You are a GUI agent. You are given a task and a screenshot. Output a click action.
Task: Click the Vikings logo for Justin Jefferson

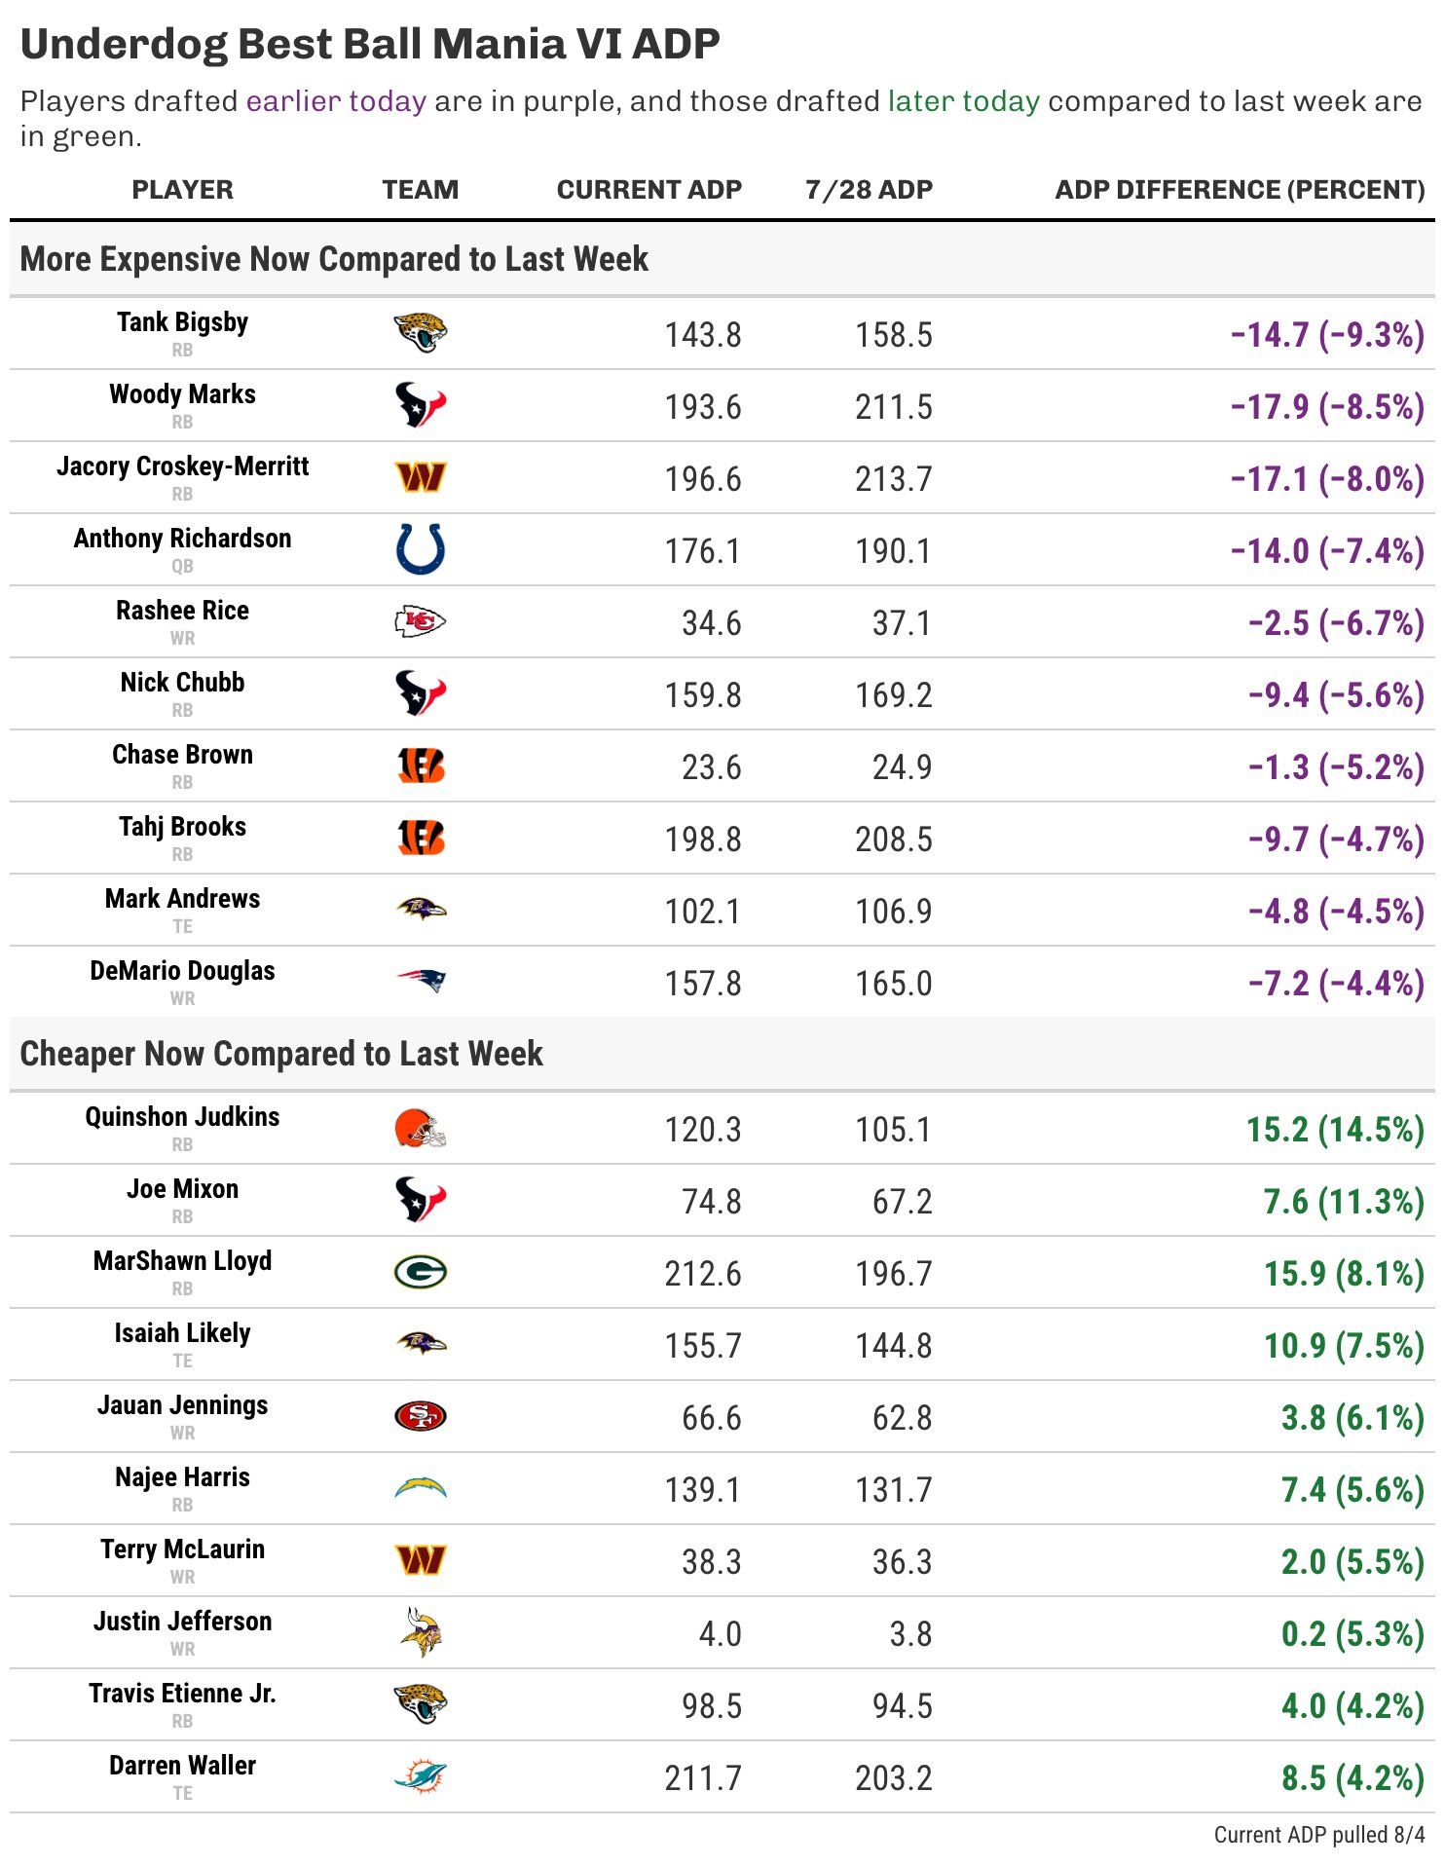point(420,1632)
